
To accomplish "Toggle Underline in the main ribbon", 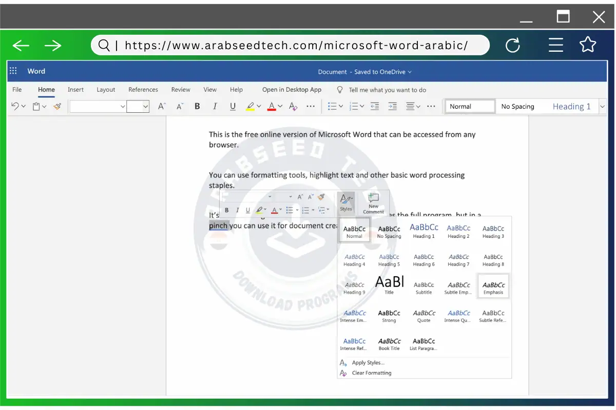I will [x=233, y=107].
